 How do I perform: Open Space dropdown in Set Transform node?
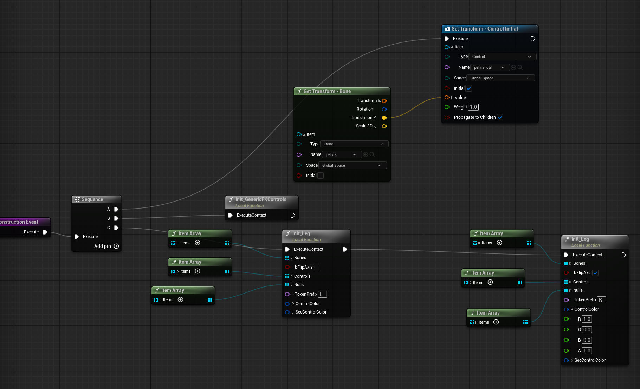[x=500, y=78]
